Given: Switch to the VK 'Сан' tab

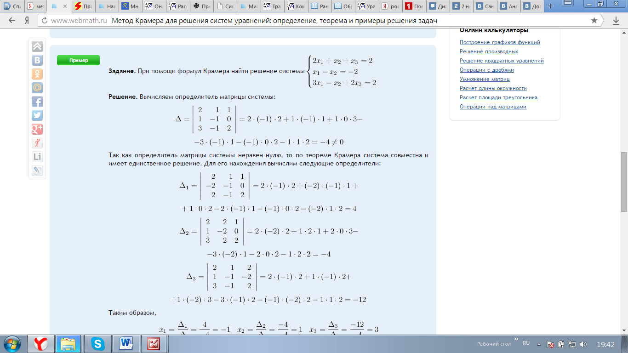Looking at the screenshot, I should point(485,6).
